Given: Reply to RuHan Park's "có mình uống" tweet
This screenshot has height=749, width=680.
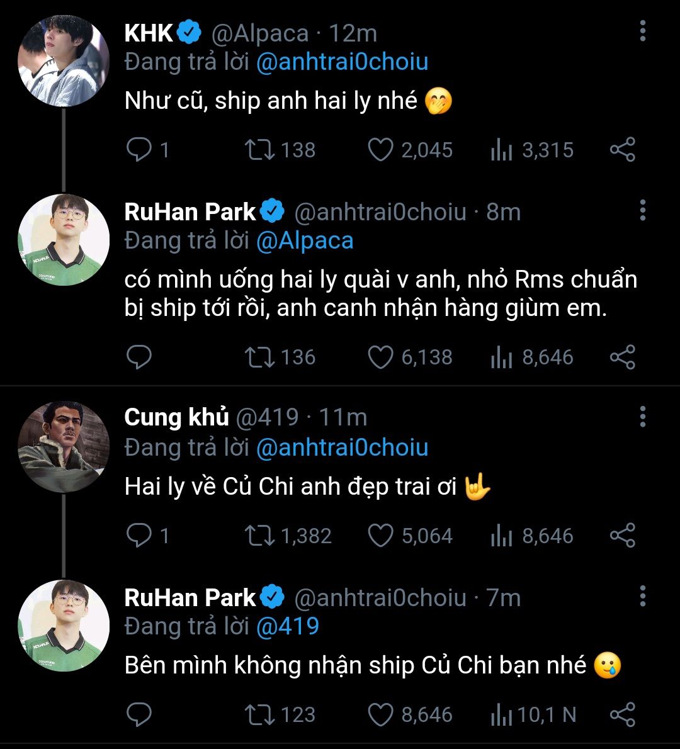Looking at the screenshot, I should [139, 357].
